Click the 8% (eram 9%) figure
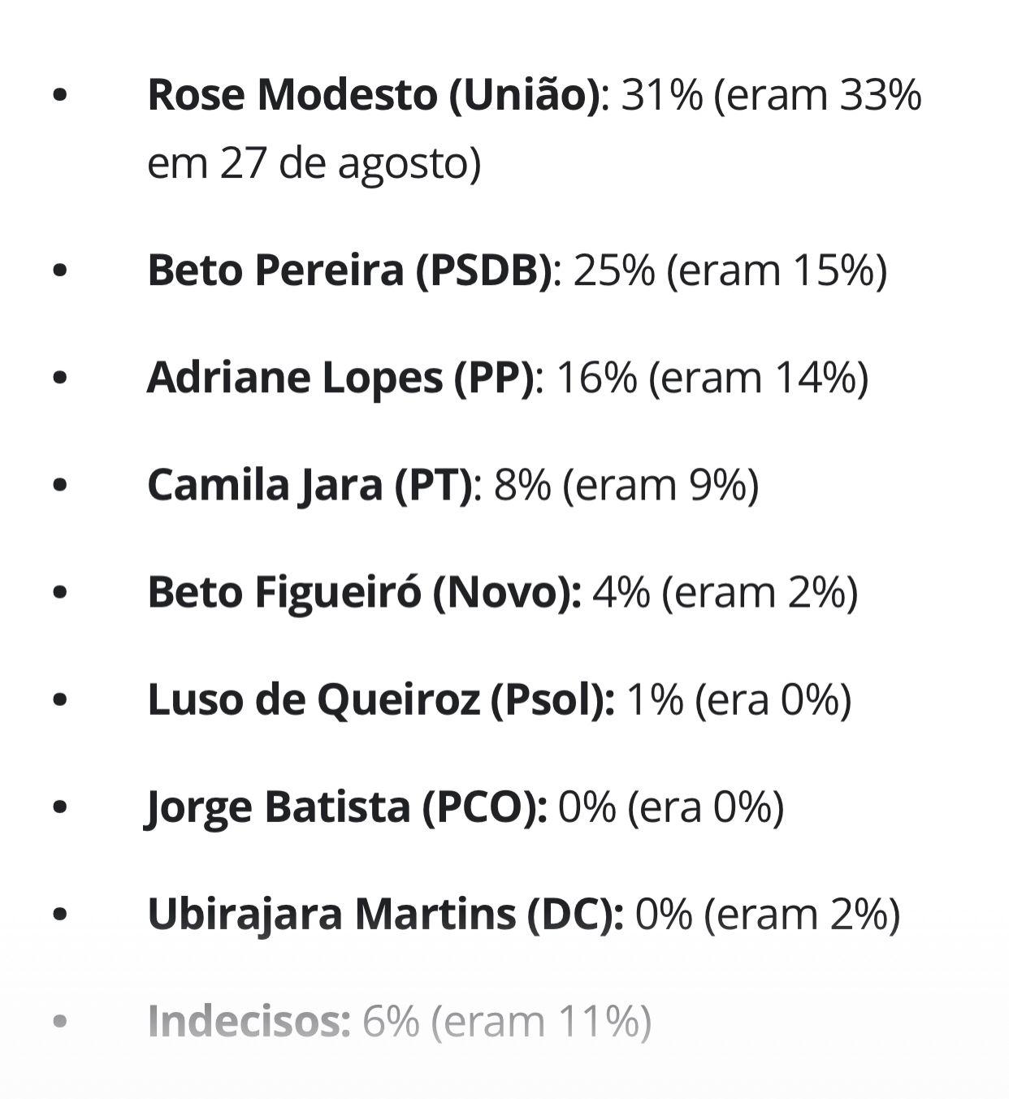The width and height of the screenshot is (1009, 1099). point(626,485)
